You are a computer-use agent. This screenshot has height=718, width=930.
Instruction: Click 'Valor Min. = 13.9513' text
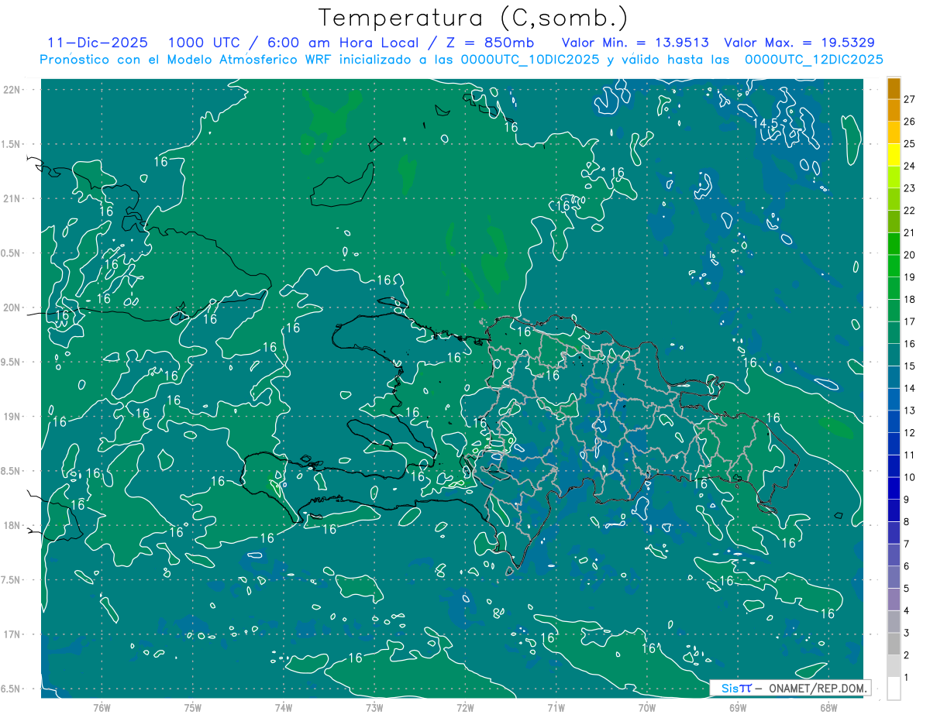[635, 43]
